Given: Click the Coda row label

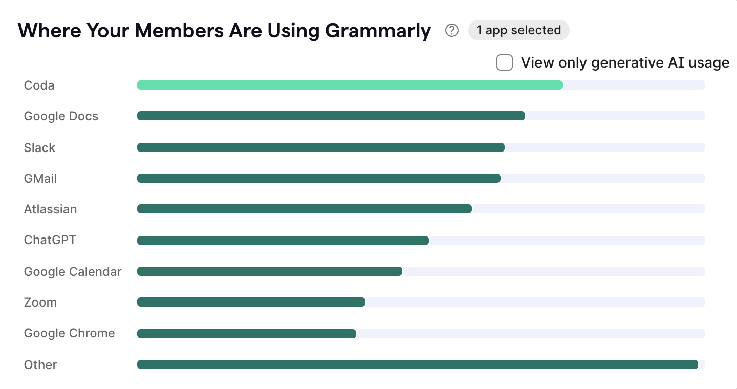Looking at the screenshot, I should [x=39, y=85].
